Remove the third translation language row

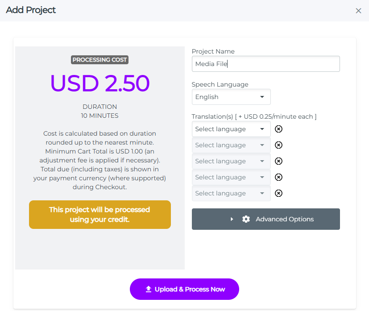pos(278,161)
